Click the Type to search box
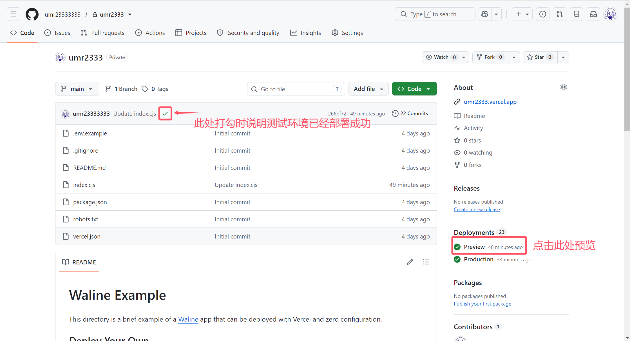Screen dimensions: 630x341 (x=435, y=14)
